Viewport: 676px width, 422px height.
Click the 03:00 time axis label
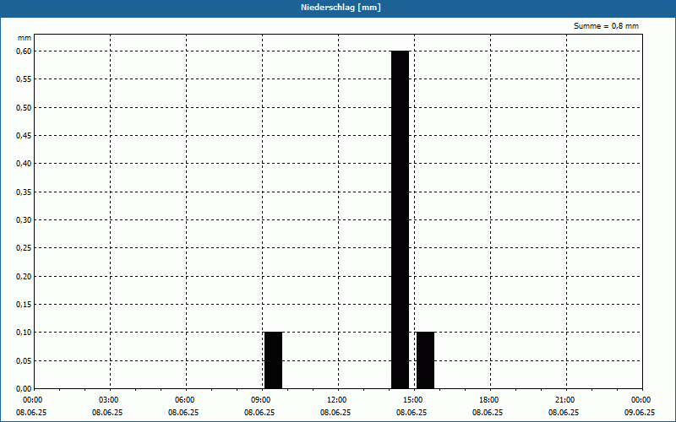click(x=108, y=400)
